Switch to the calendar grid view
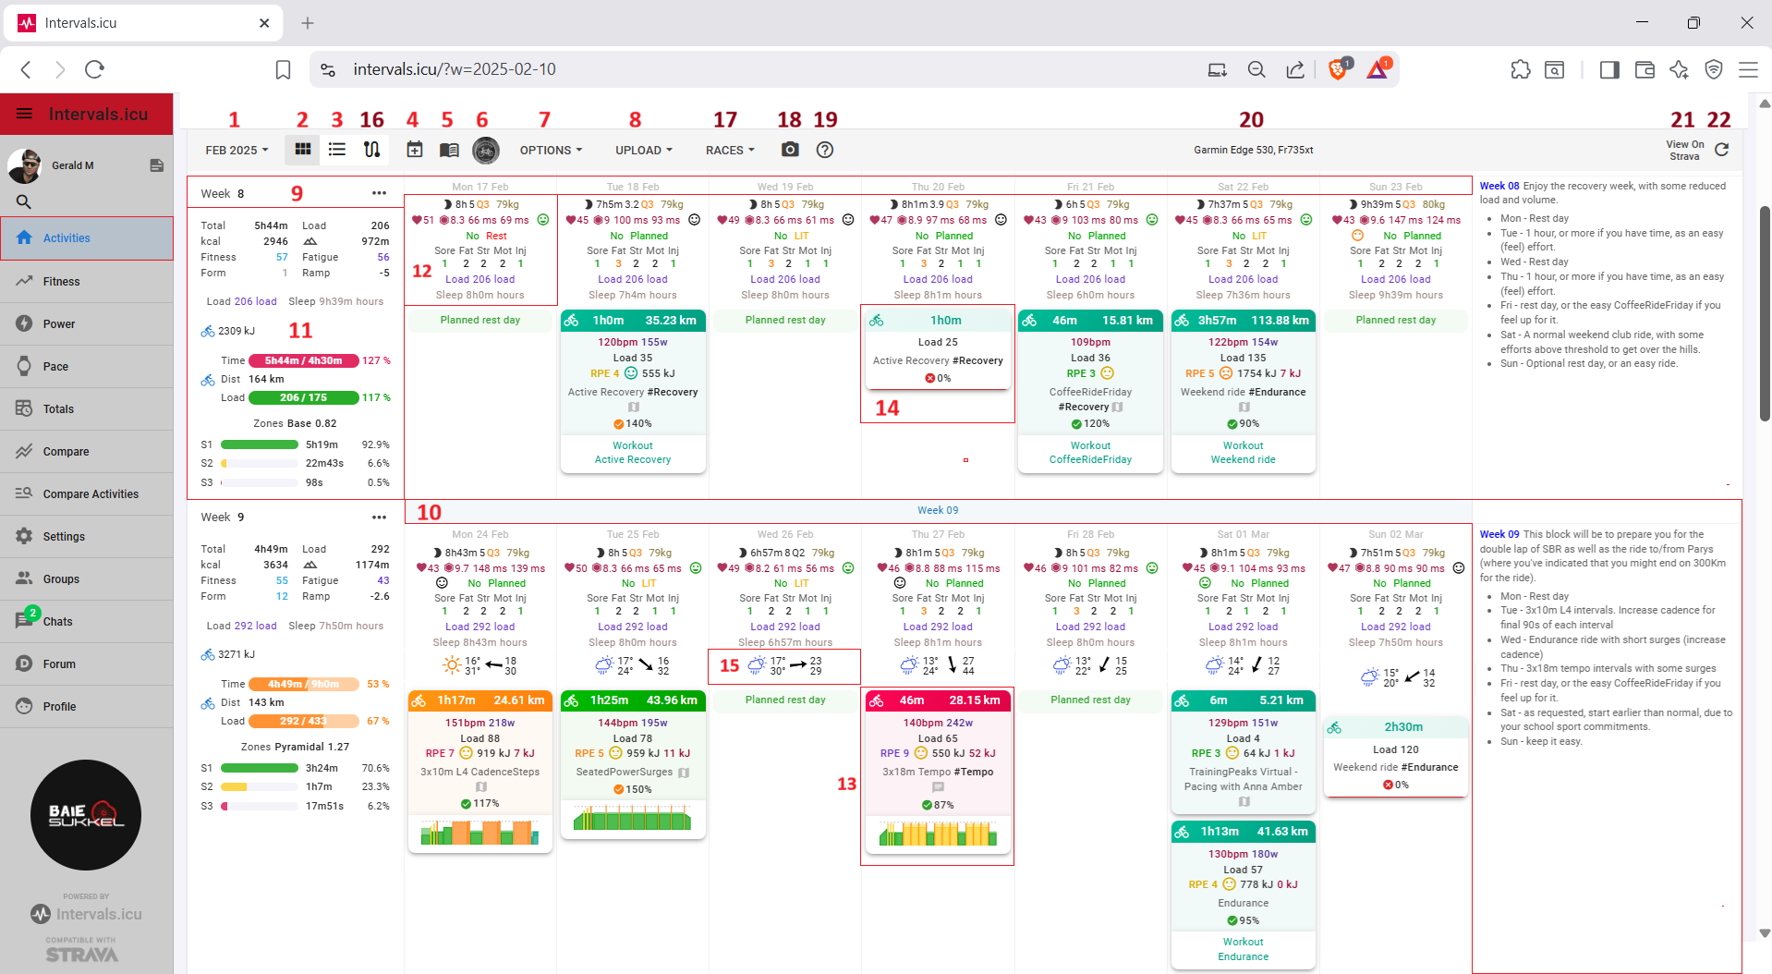The height and width of the screenshot is (974, 1772). [x=302, y=150]
